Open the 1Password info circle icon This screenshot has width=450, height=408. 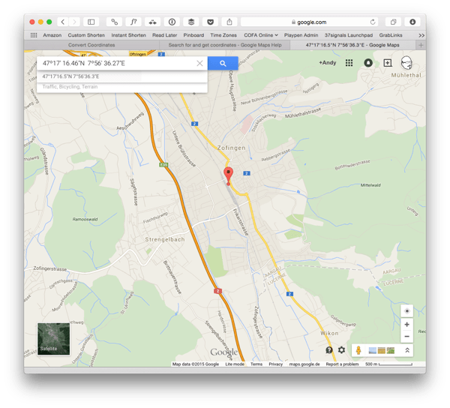click(172, 22)
